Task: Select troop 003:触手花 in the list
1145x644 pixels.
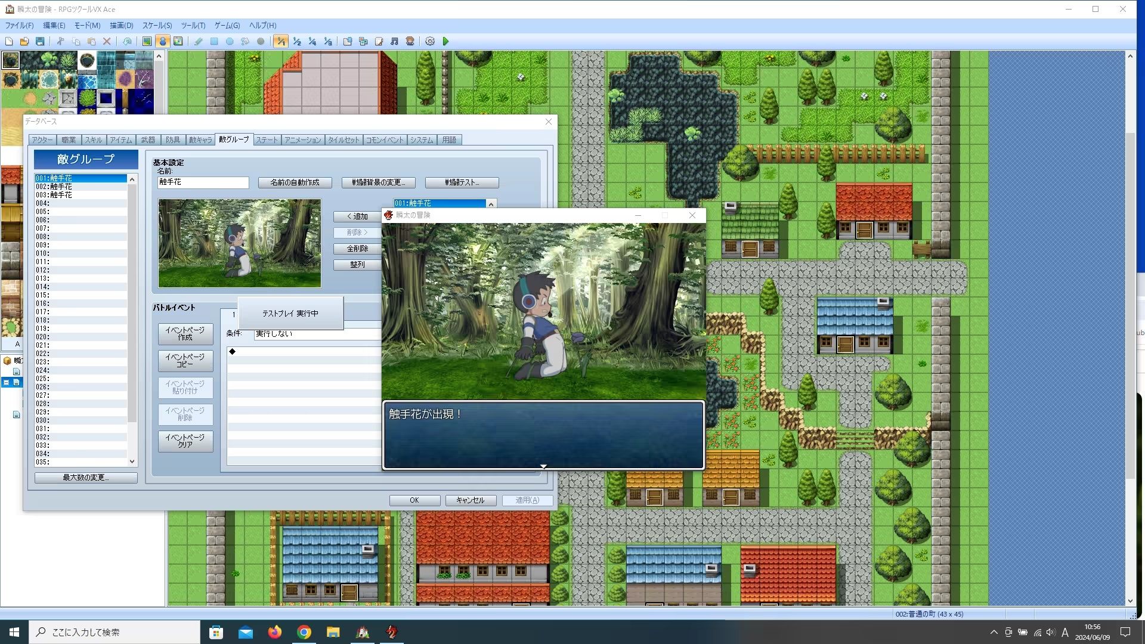Action: (x=81, y=195)
